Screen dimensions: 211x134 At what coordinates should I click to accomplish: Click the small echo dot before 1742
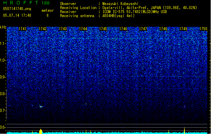point(32,106)
